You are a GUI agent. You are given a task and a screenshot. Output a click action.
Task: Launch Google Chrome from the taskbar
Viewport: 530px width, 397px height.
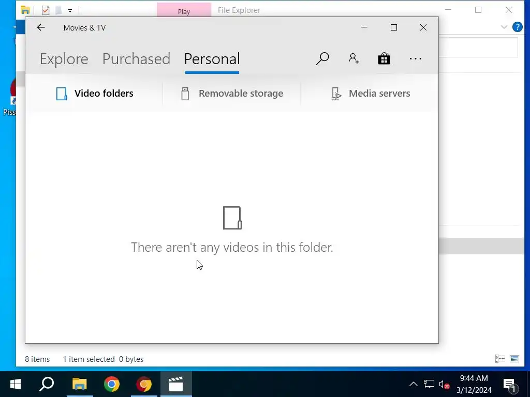pos(112,384)
